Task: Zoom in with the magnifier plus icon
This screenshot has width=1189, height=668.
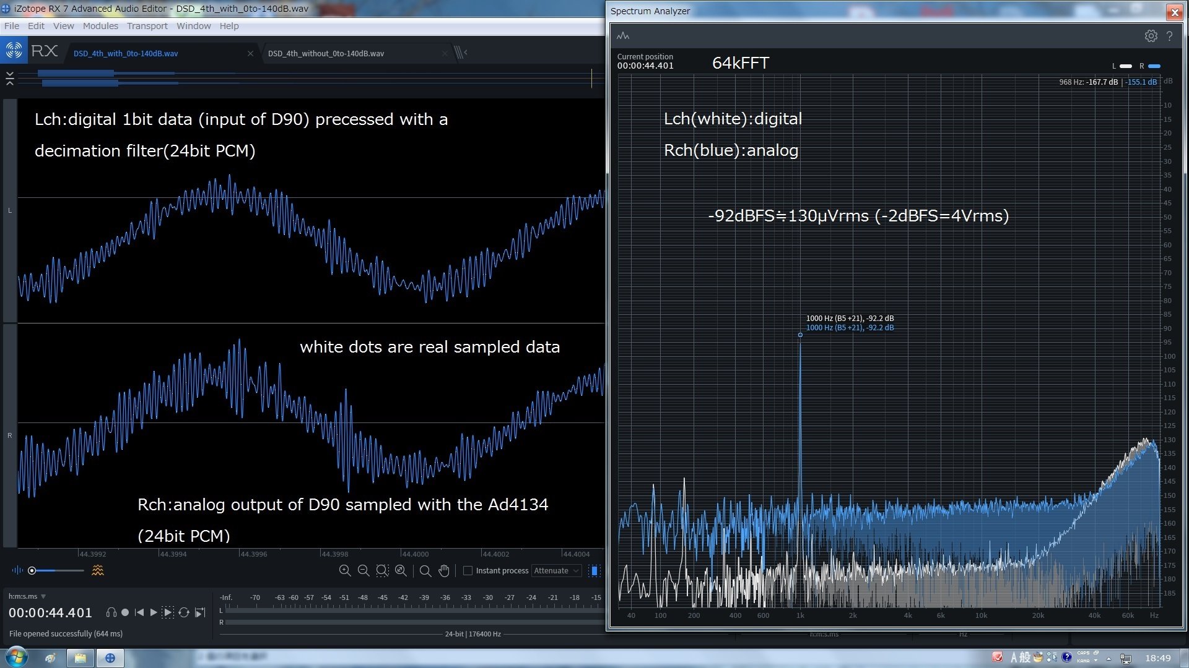Action: click(x=345, y=570)
